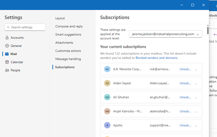Click the AH avatar for Anjali Katrodia
Screen dimensions: 217x137
107,111
